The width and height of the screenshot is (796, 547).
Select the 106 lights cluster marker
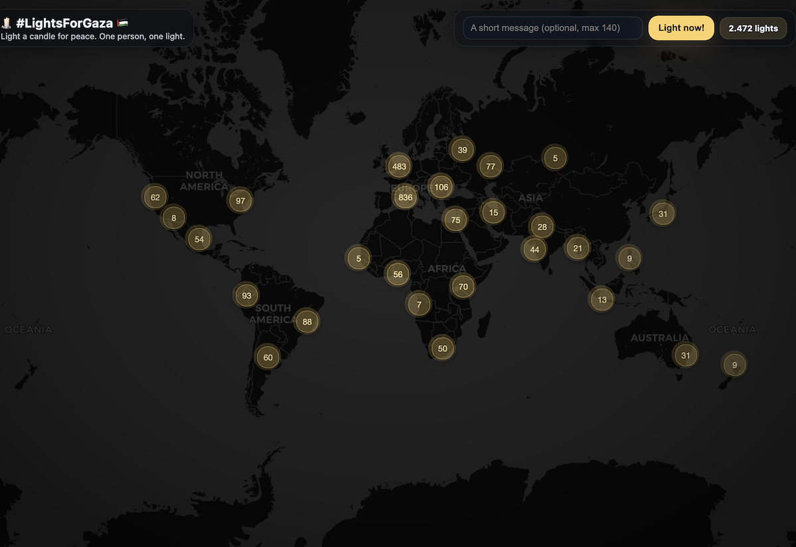tap(441, 187)
